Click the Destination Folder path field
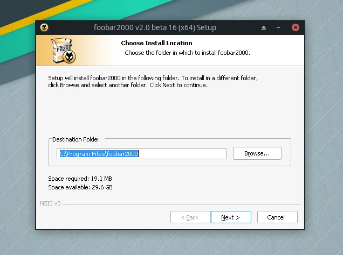 (141, 154)
